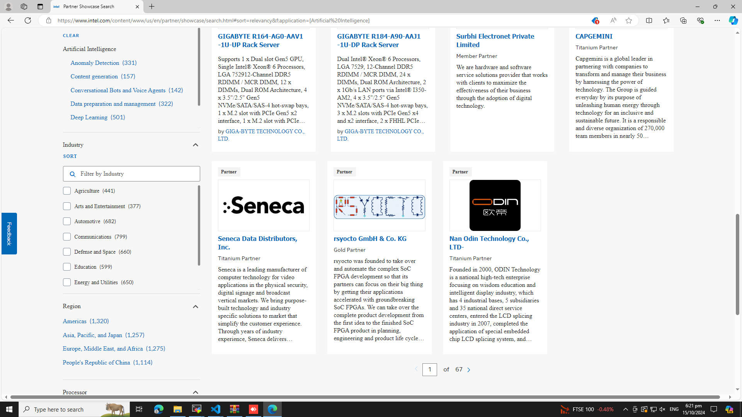Viewport: 742px width, 417px height.
Task: Collapse the Industry filter section
Action: (x=195, y=145)
